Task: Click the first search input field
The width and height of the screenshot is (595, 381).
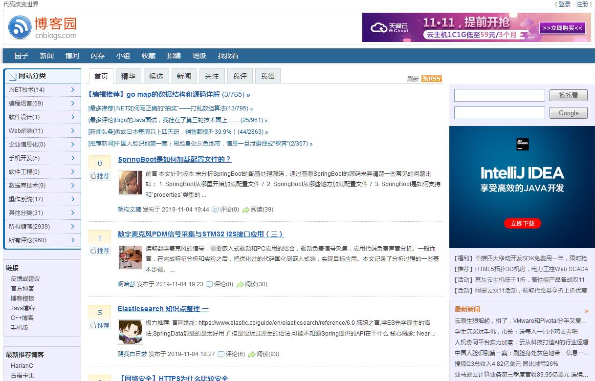Action: [x=499, y=95]
